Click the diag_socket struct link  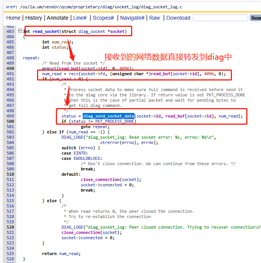[x=92, y=31]
